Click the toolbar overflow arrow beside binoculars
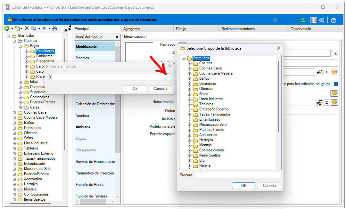 tap(66, 30)
